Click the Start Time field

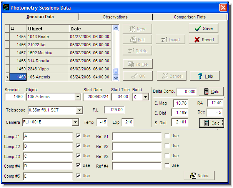(120, 97)
